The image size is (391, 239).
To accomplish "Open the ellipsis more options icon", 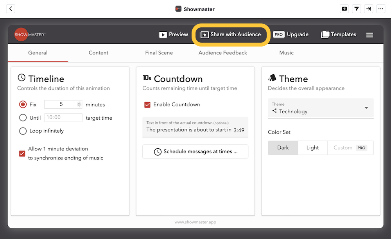I will coord(380,9).
